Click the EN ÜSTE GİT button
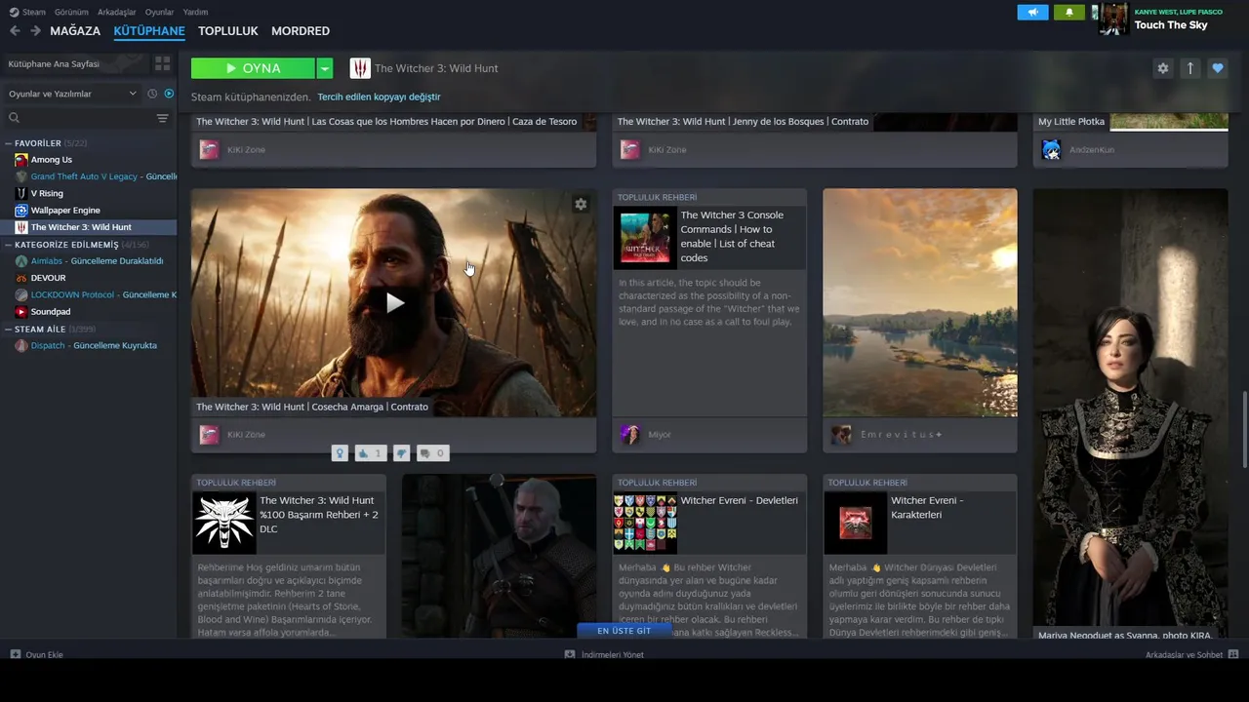Image resolution: width=1249 pixels, height=702 pixels. (x=624, y=631)
